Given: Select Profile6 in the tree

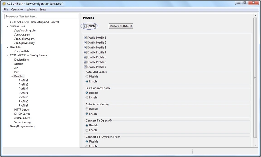Looking at the screenshot, I should pos(23,101).
